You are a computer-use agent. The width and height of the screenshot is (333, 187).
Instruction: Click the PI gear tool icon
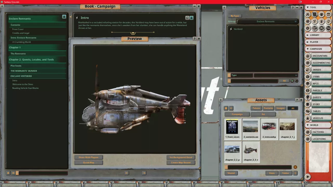click(322, 28)
